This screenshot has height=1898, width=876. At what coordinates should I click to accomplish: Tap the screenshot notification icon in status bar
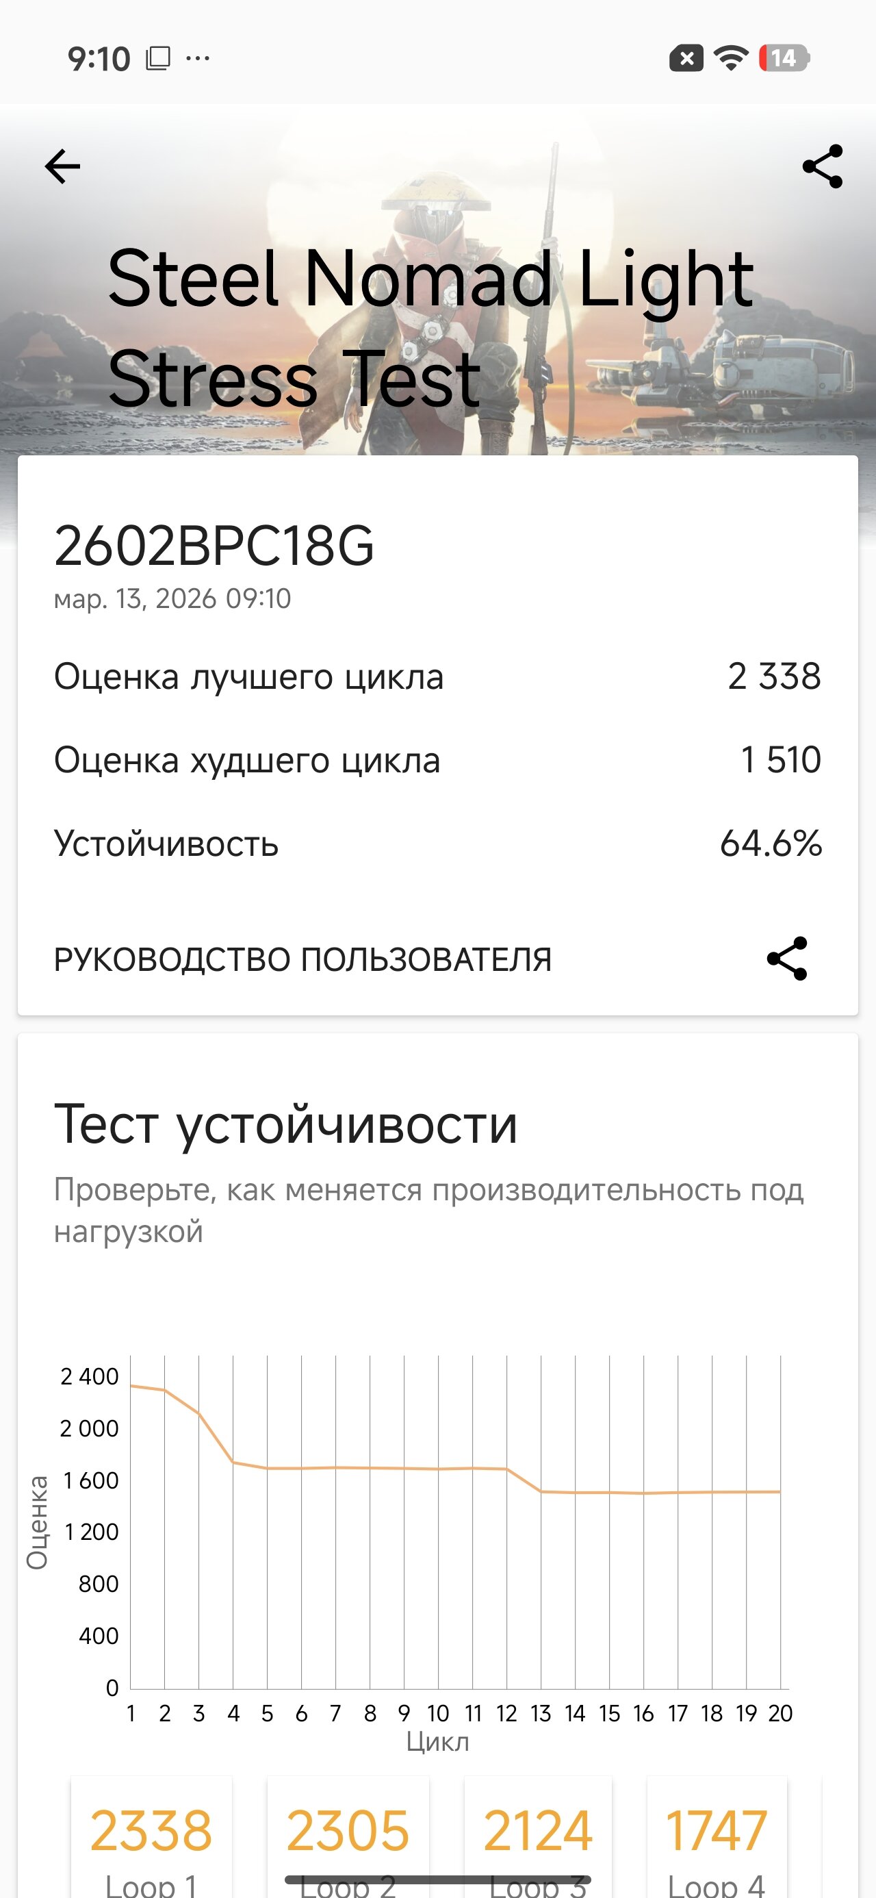157,58
